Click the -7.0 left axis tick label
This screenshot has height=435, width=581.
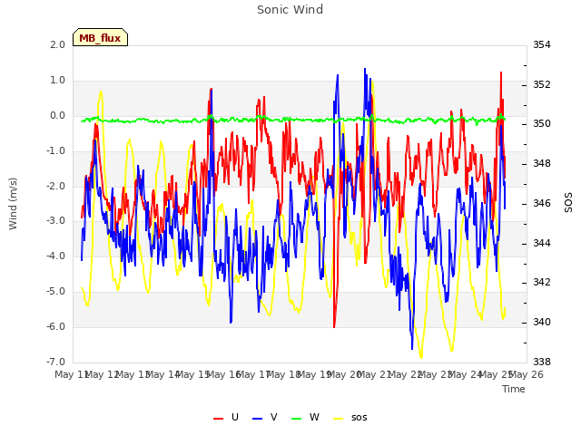coord(55,362)
